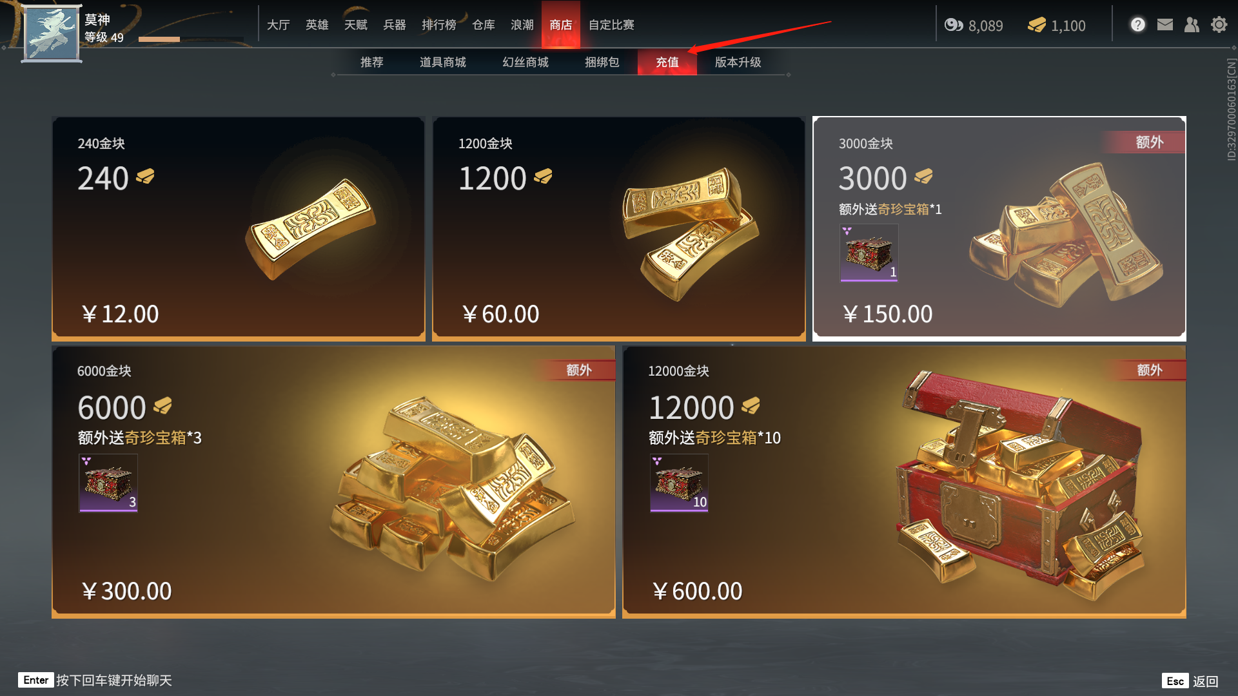Open the friends list icon
1238x696 pixels.
click(1192, 24)
